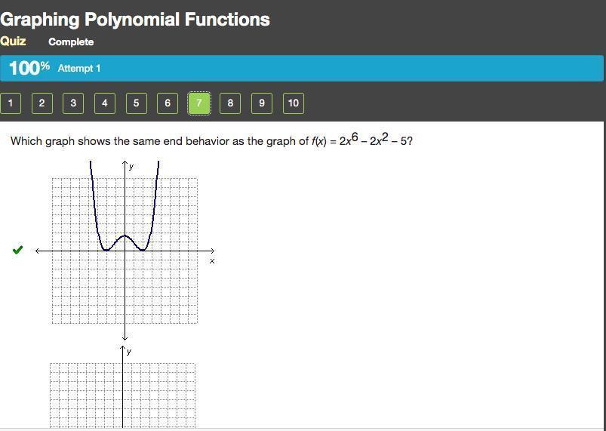The image size is (606, 431).
Task: Jump to question 4
Action: click(x=105, y=103)
